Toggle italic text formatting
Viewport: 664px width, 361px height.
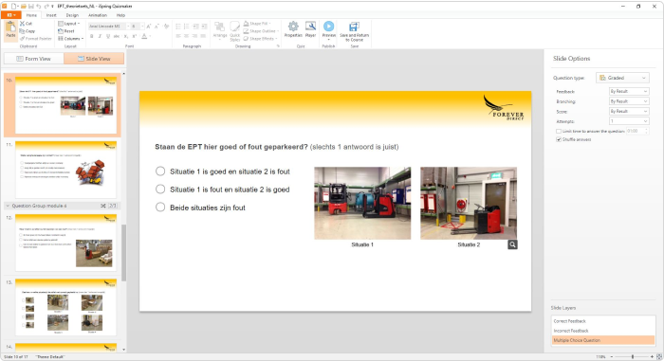100,37
